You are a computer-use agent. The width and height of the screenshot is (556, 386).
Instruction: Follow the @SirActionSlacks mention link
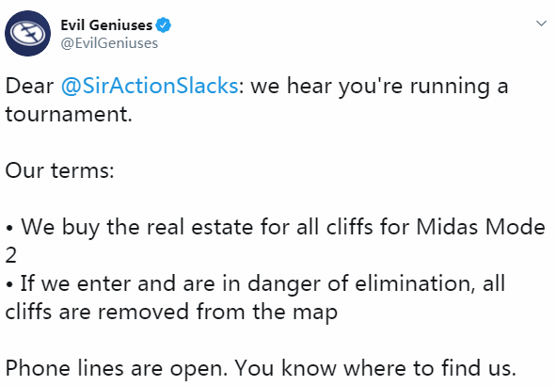click(150, 87)
